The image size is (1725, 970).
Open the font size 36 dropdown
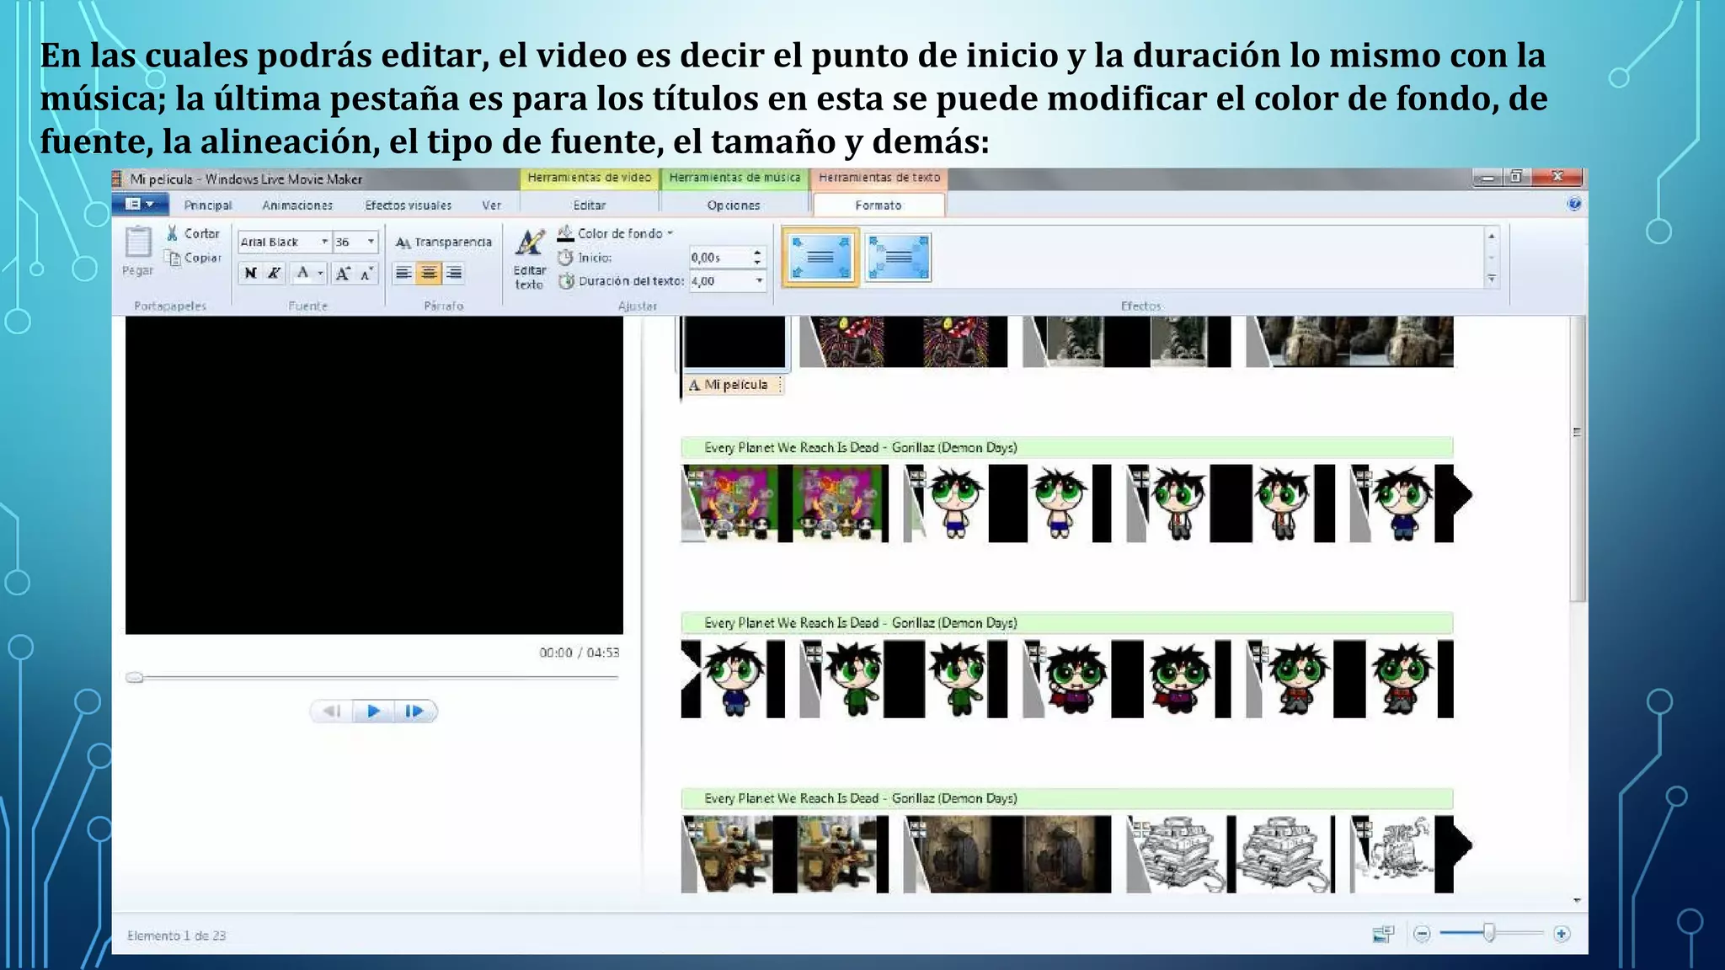coord(371,242)
